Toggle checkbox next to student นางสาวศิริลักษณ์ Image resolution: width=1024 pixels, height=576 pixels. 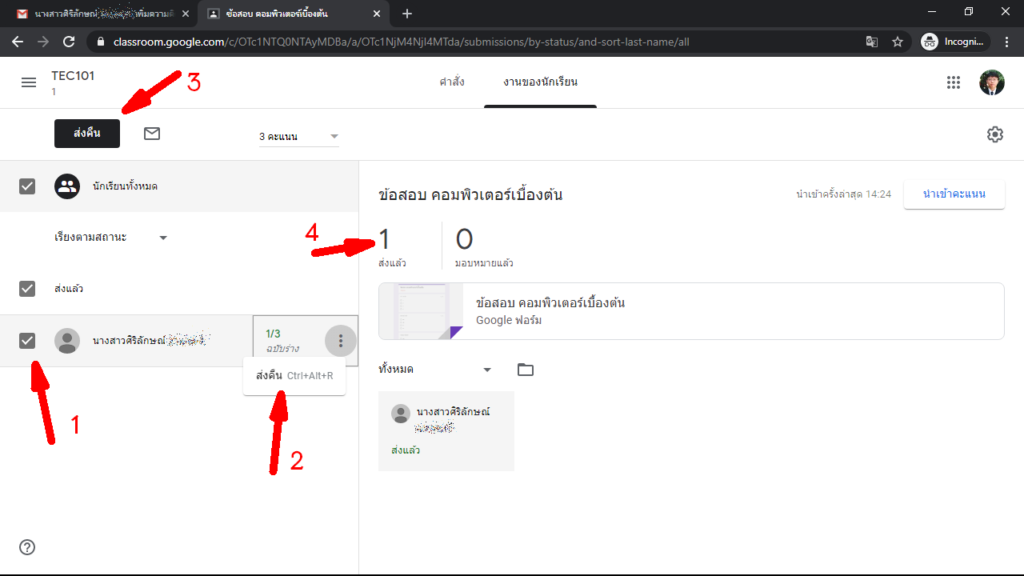point(27,341)
